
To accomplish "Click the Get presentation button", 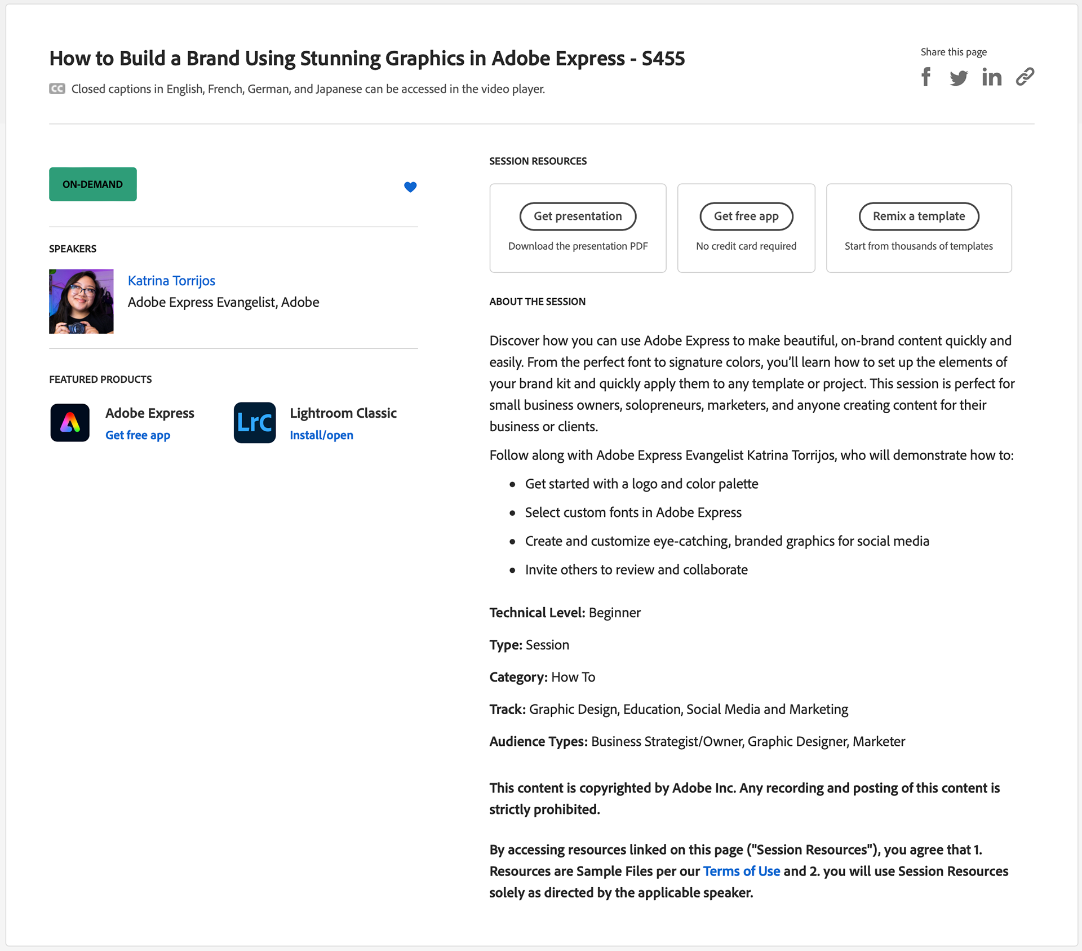I will pos(578,216).
